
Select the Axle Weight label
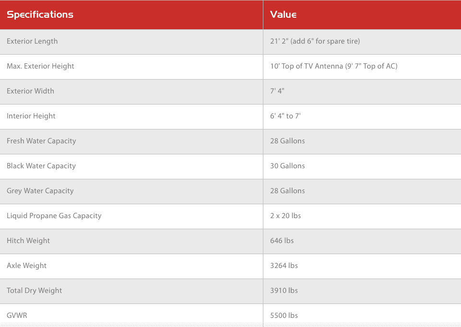(26, 266)
